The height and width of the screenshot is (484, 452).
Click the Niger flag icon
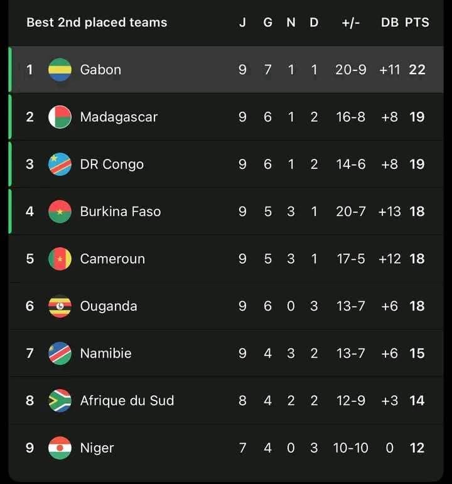[x=60, y=448]
